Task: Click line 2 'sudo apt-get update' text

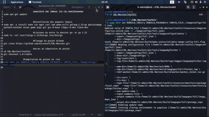Action: point(15,14)
